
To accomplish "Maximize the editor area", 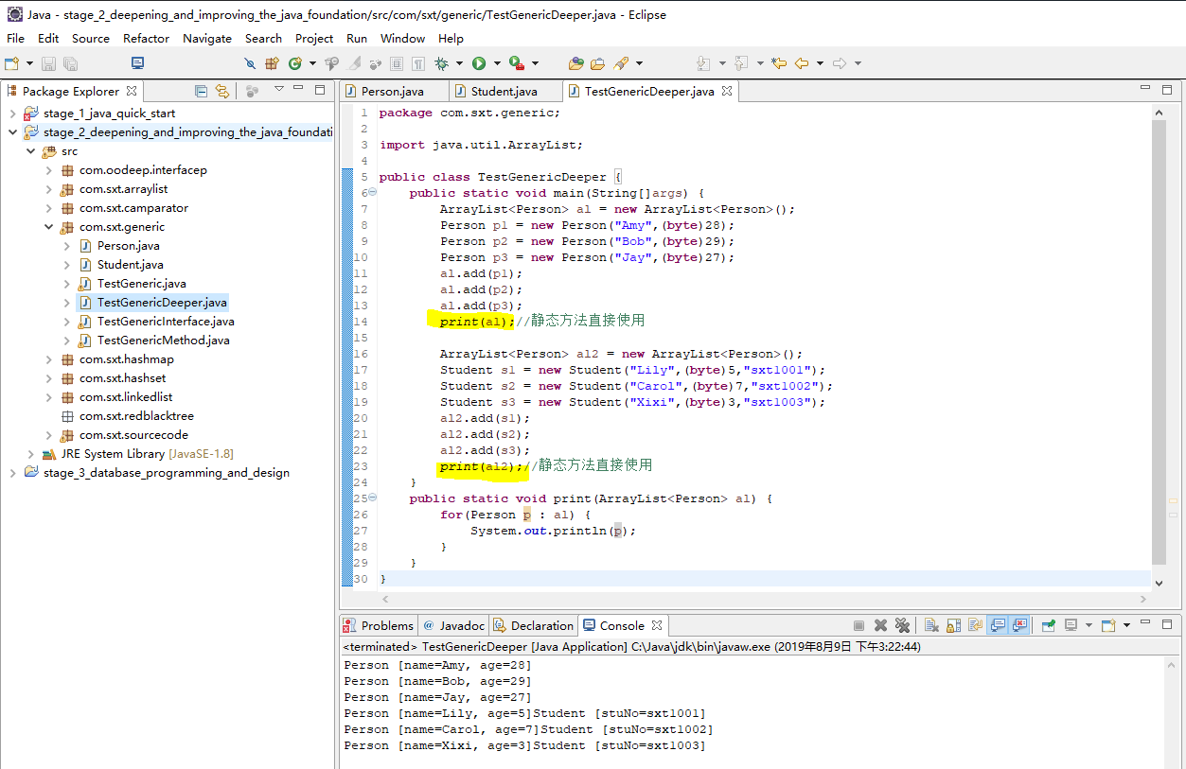I will click(1167, 90).
